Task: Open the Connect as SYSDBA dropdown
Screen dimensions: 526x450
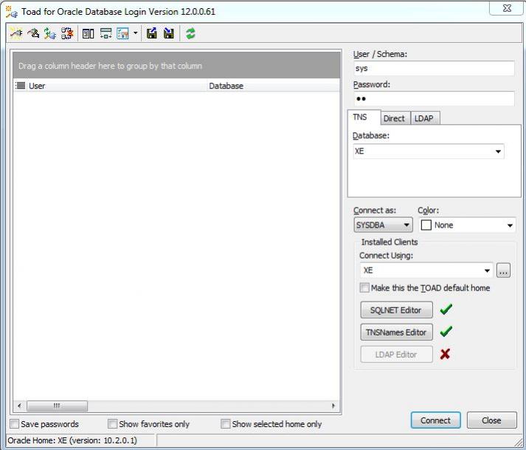Action: coord(406,225)
